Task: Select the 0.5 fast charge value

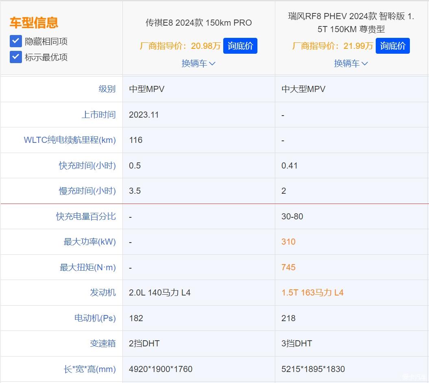Action: tap(135, 166)
